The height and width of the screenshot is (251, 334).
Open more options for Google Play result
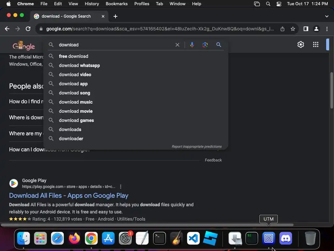[x=121, y=187]
